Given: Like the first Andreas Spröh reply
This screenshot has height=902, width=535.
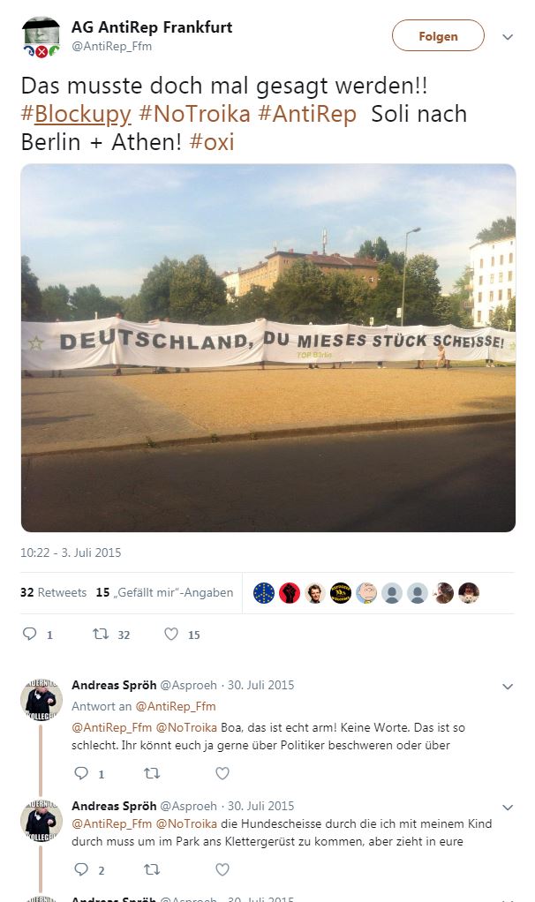Looking at the screenshot, I should pyautogui.click(x=222, y=773).
